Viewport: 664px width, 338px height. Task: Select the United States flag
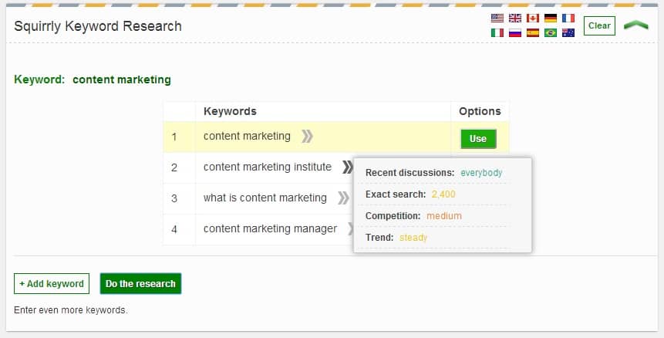tap(497, 19)
